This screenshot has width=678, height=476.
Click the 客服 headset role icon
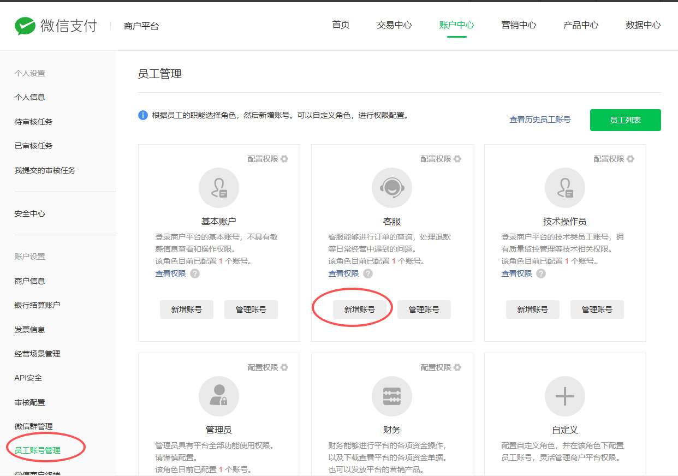[391, 187]
